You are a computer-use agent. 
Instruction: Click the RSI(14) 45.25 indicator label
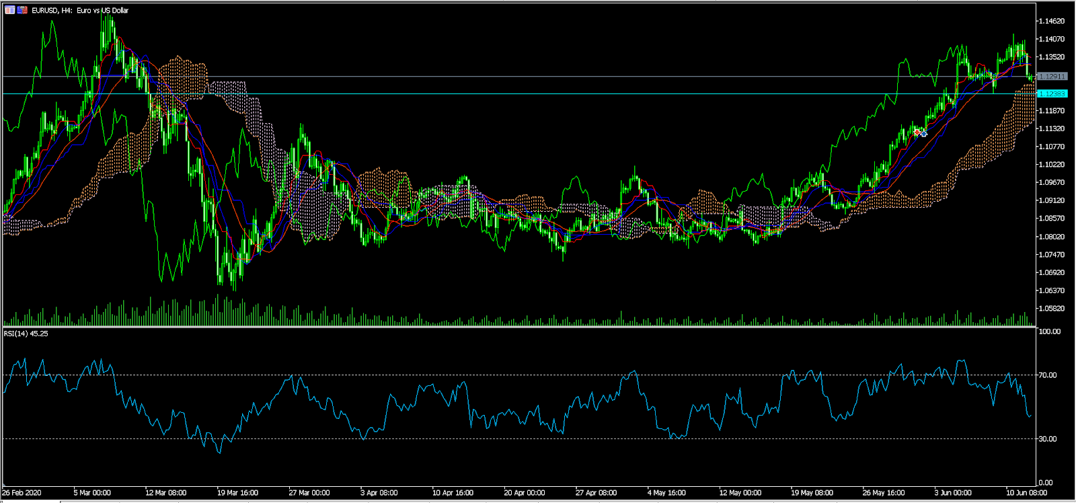pyautogui.click(x=26, y=334)
